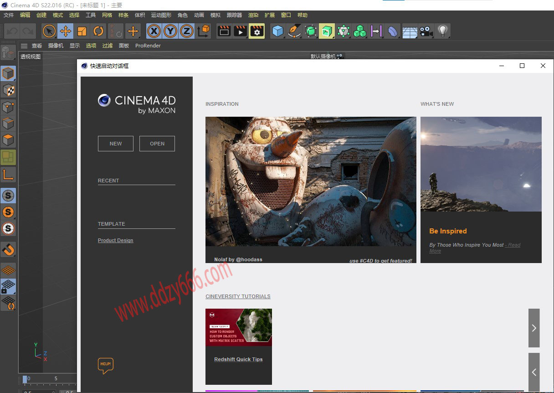Screen dimensions: 554x393
Task: Click the Workplane grid icon
Action: pyautogui.click(x=8, y=270)
